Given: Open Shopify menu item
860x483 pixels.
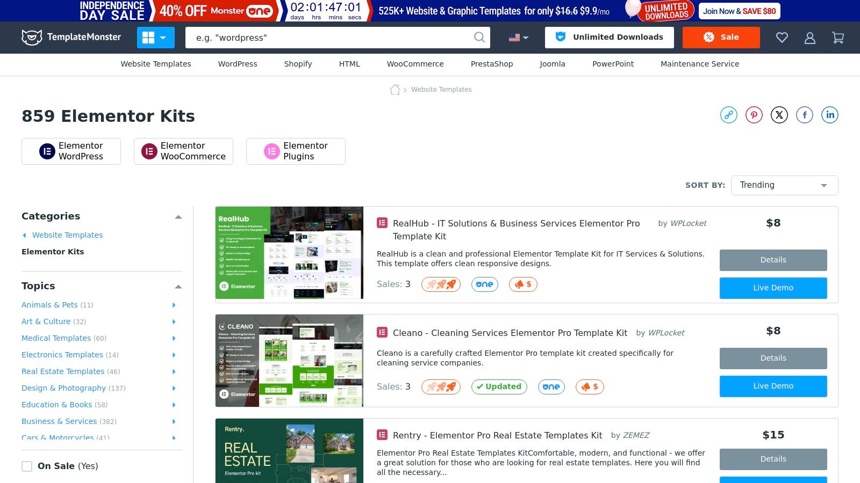Looking at the screenshot, I should click(x=298, y=64).
